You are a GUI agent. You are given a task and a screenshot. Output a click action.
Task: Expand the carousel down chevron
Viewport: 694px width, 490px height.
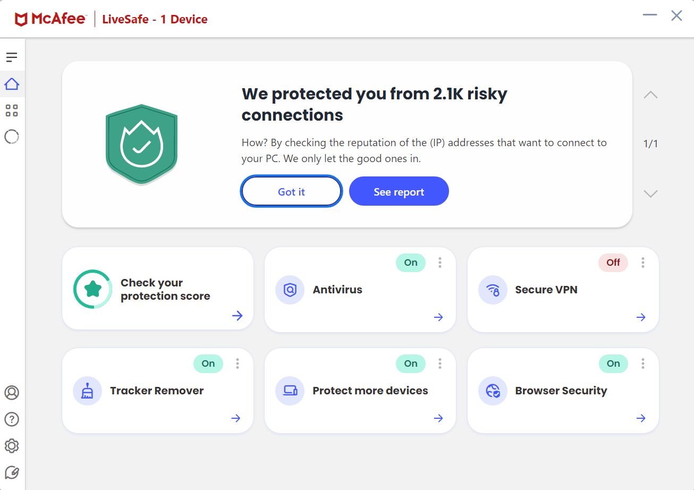650,193
